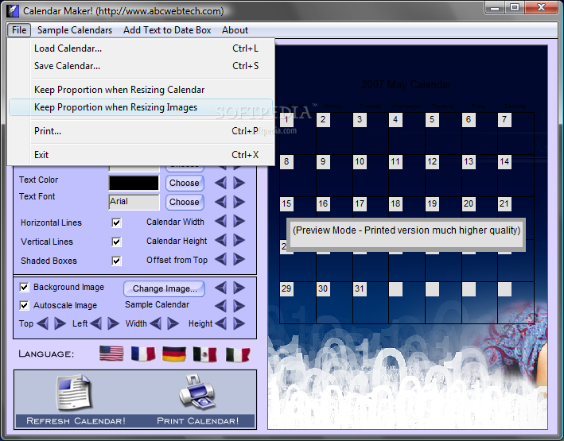The height and width of the screenshot is (441, 564).
Task: Open the Sample Calendars menu
Action: click(x=75, y=30)
